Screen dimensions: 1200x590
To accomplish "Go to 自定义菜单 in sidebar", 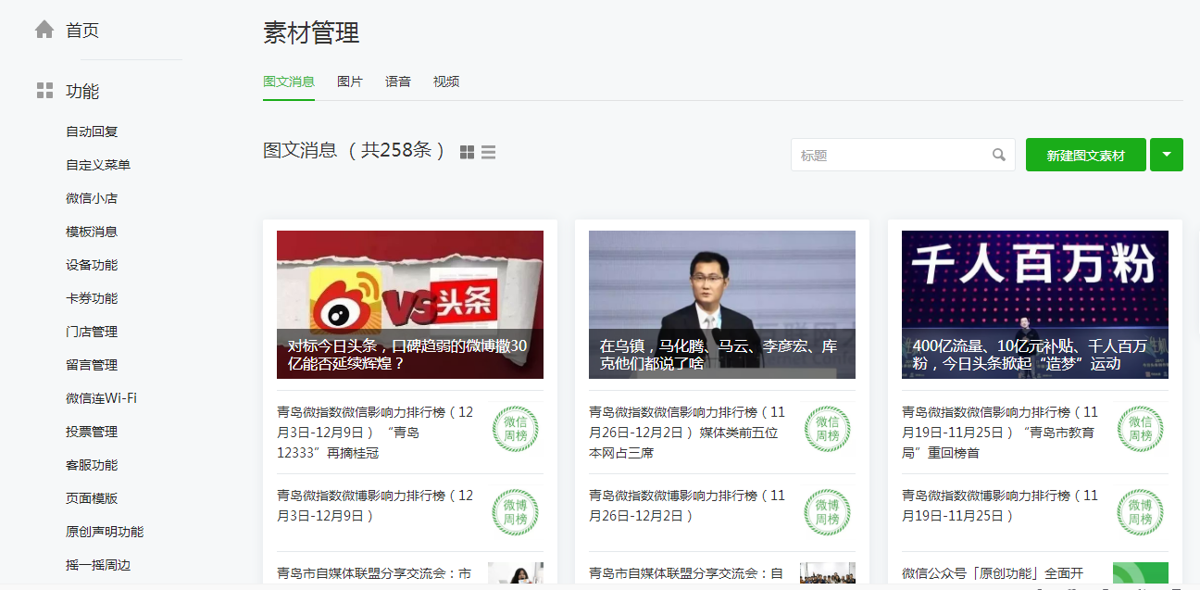I will (98, 165).
